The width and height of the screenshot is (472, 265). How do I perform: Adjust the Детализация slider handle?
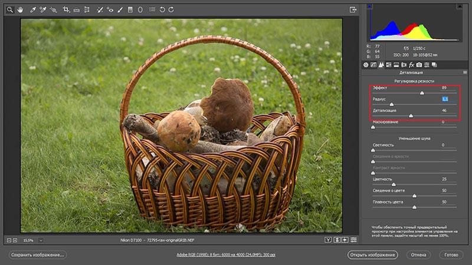click(x=411, y=115)
